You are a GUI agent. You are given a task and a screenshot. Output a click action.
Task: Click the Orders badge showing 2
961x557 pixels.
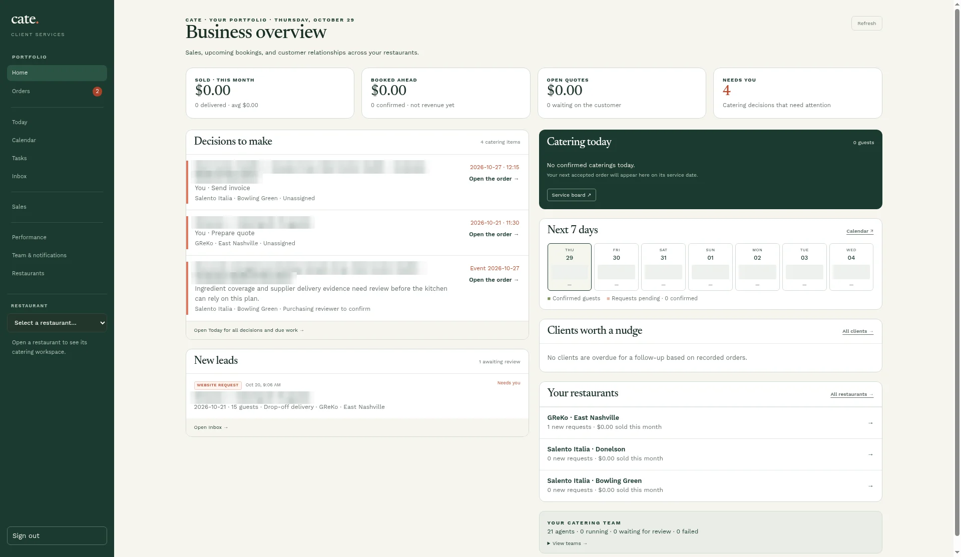97,92
